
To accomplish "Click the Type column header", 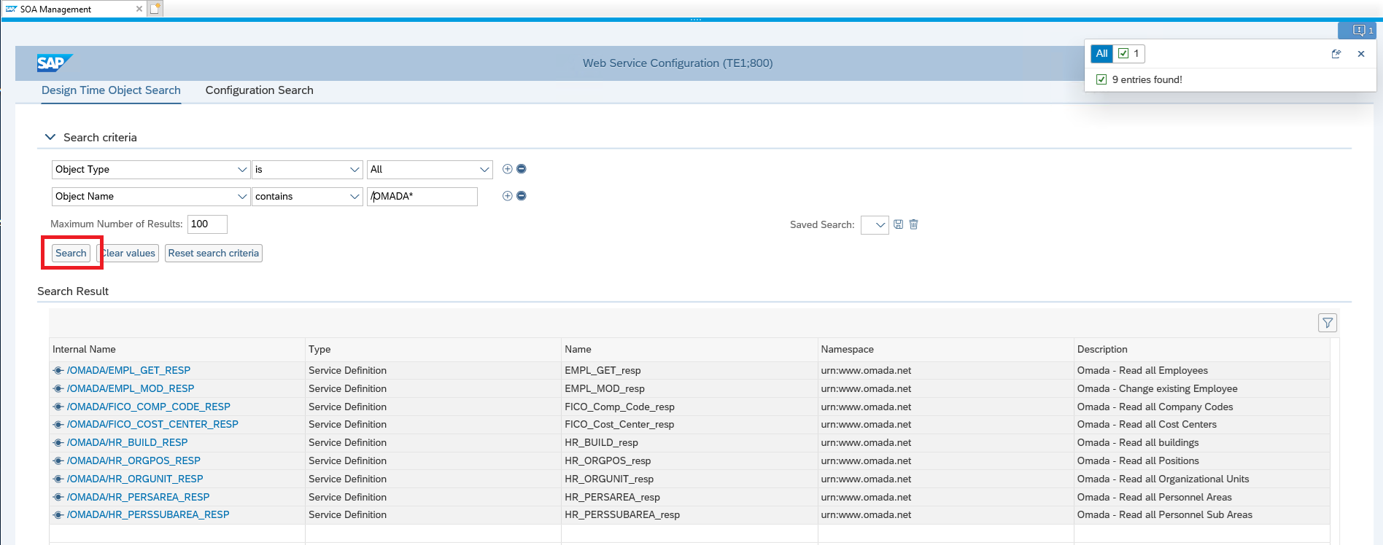I will click(433, 350).
